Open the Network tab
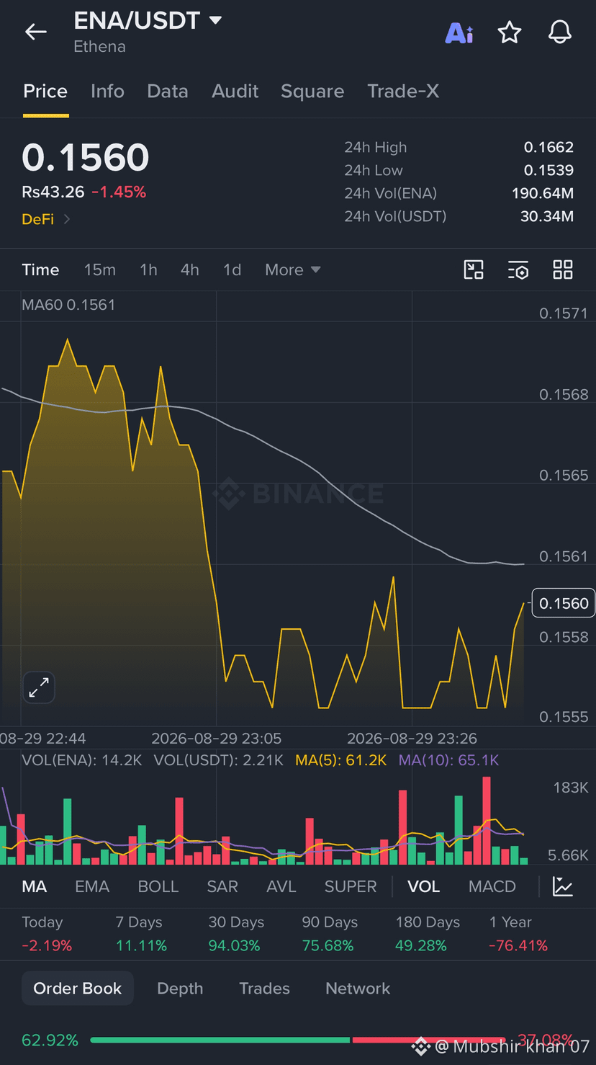 tap(358, 989)
